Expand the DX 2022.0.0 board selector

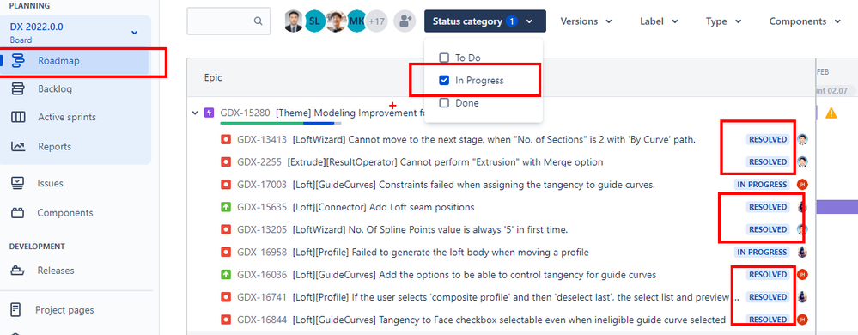tap(135, 33)
